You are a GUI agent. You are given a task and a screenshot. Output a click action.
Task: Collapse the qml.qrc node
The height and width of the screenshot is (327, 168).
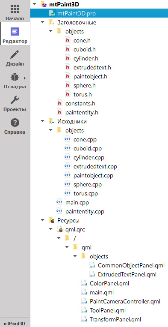(x=51, y=229)
